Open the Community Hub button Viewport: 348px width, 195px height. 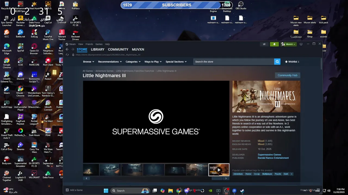pos(287,75)
